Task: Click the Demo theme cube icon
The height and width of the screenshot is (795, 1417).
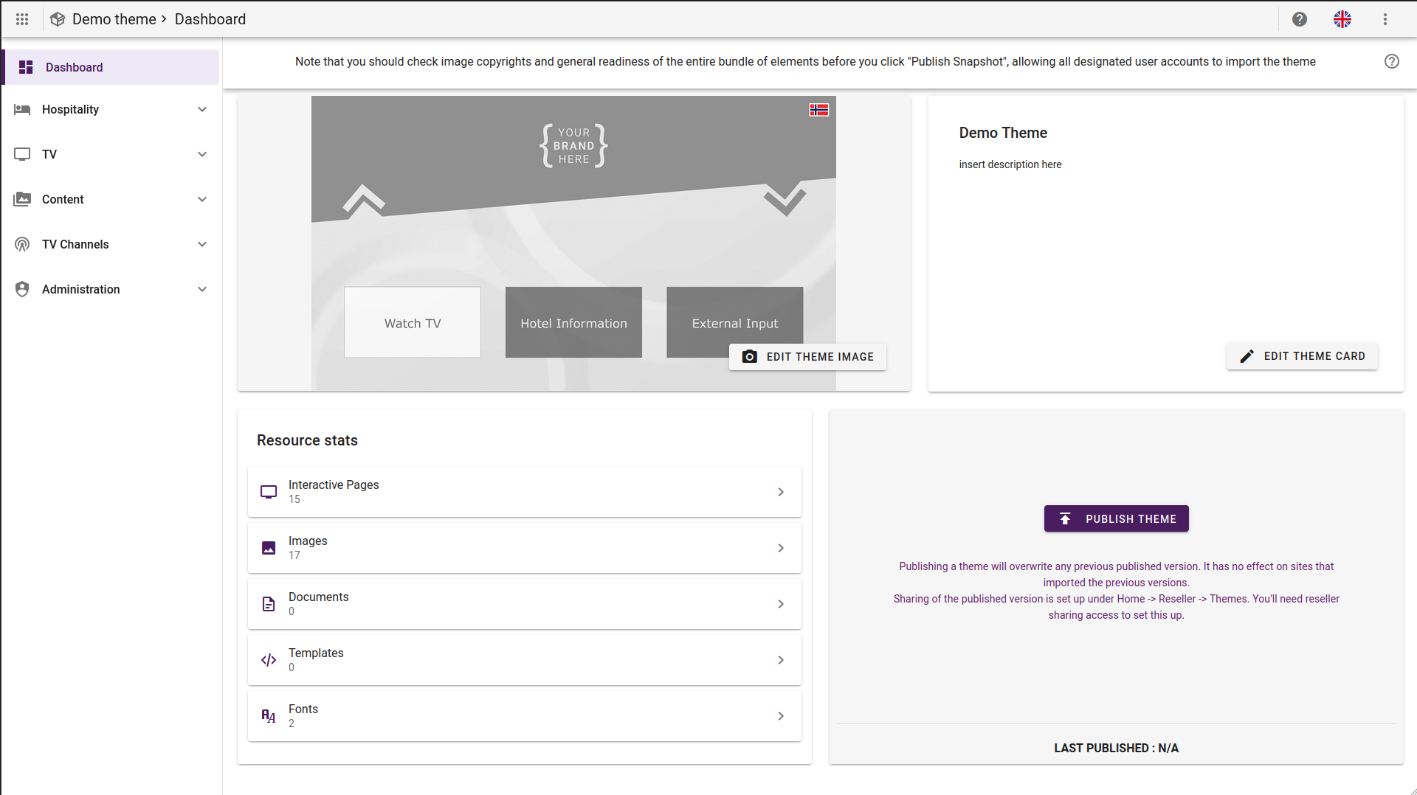Action: click(58, 19)
